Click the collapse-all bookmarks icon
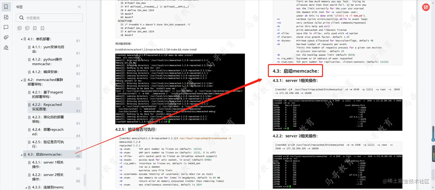 27,28
